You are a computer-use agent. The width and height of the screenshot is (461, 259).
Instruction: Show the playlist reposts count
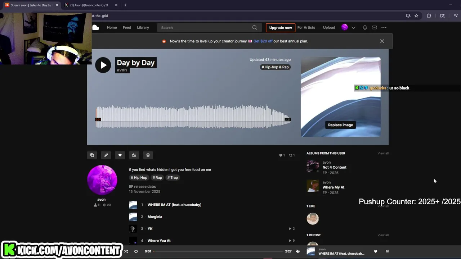tap(292, 155)
